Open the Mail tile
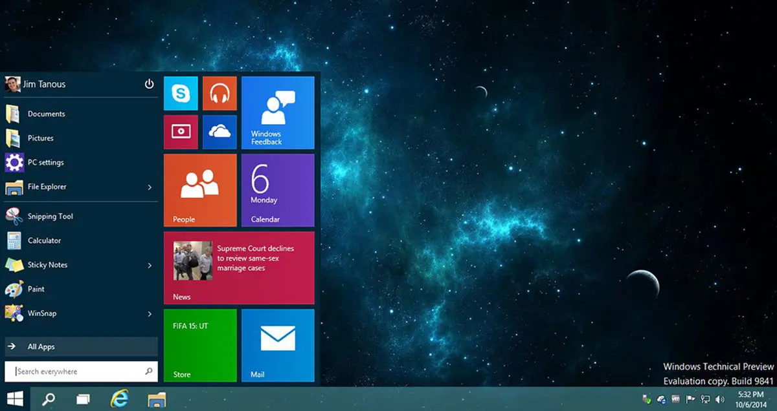The height and width of the screenshot is (411, 777). (278, 345)
